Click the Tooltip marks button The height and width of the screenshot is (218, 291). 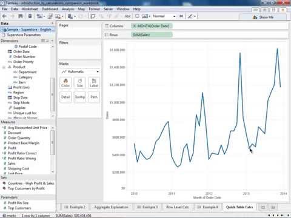(80, 97)
